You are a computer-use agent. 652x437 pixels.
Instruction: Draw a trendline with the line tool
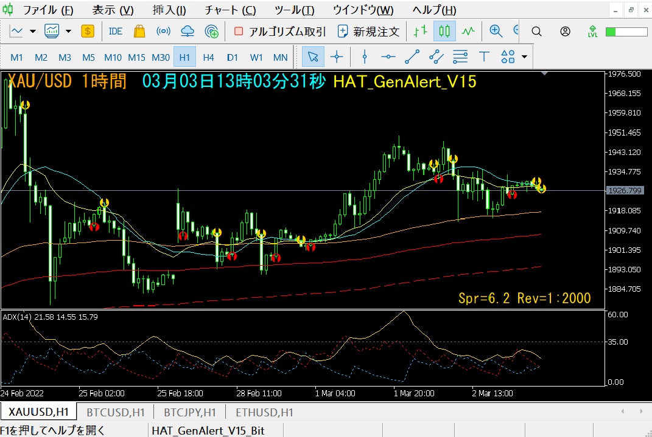[x=412, y=57]
